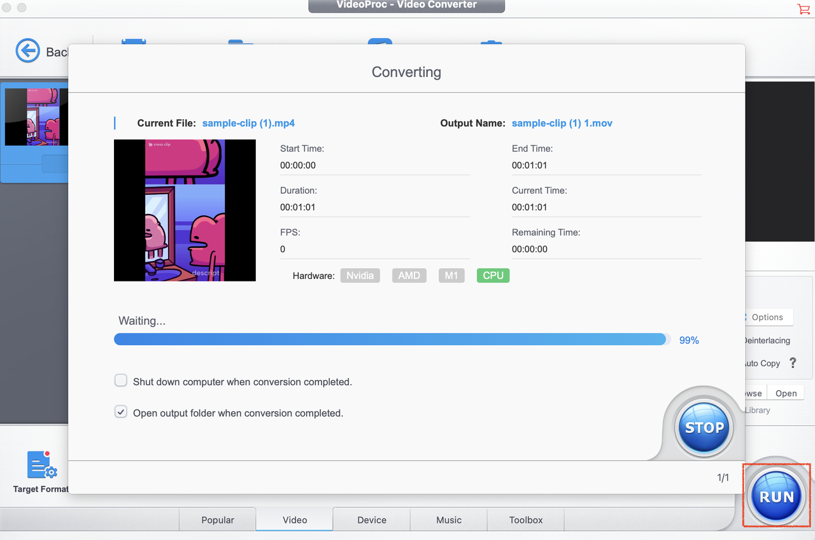Image resolution: width=815 pixels, height=540 pixels.
Task: Select the Nvidia hardware acceleration badge
Action: click(360, 275)
